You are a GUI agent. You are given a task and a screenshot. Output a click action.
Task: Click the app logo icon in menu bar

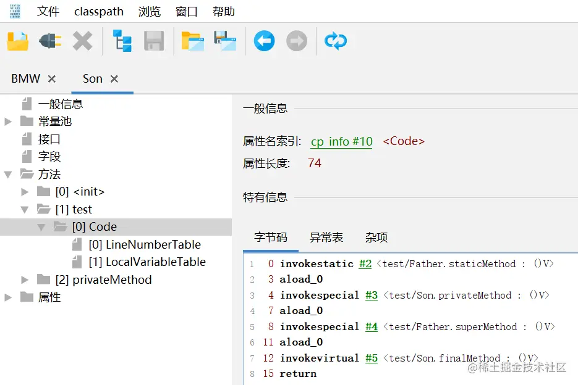pos(15,11)
